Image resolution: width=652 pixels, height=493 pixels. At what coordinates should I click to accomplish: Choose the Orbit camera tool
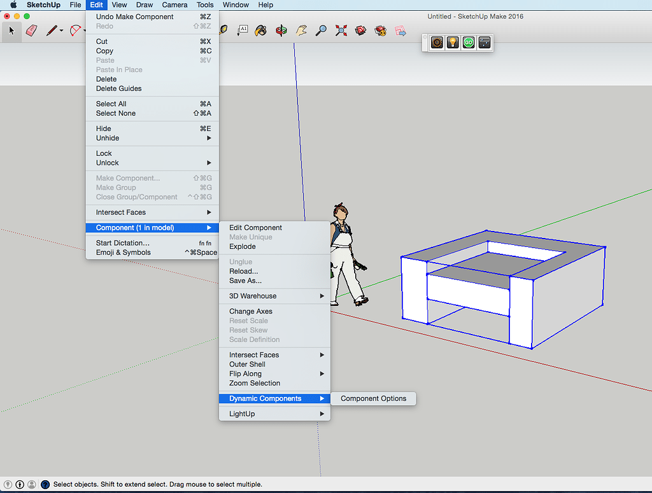(x=281, y=30)
